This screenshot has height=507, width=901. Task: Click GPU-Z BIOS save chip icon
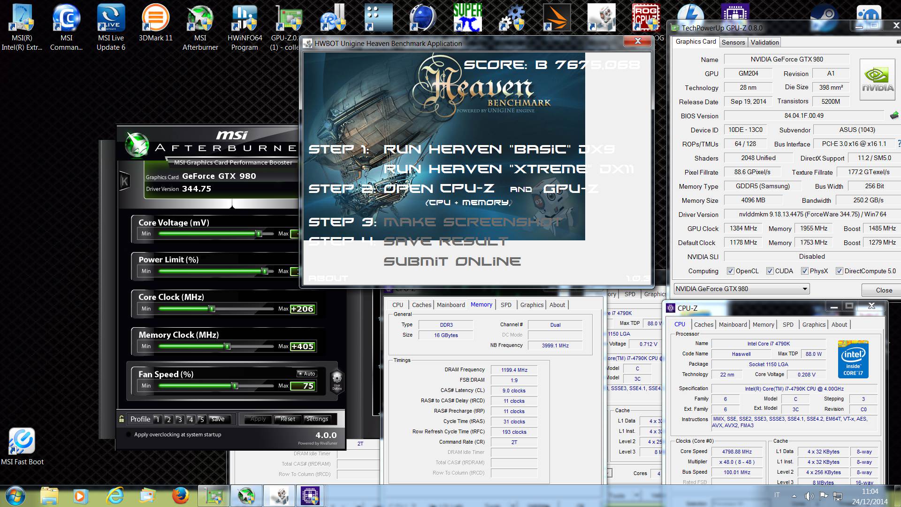coord(894,115)
